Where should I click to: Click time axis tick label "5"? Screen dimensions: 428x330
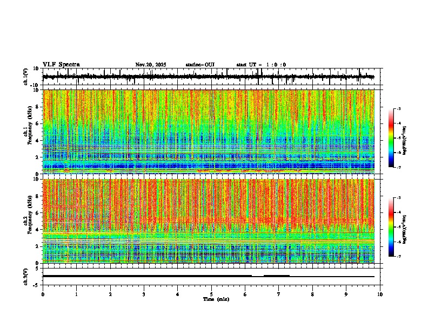(x=211, y=294)
